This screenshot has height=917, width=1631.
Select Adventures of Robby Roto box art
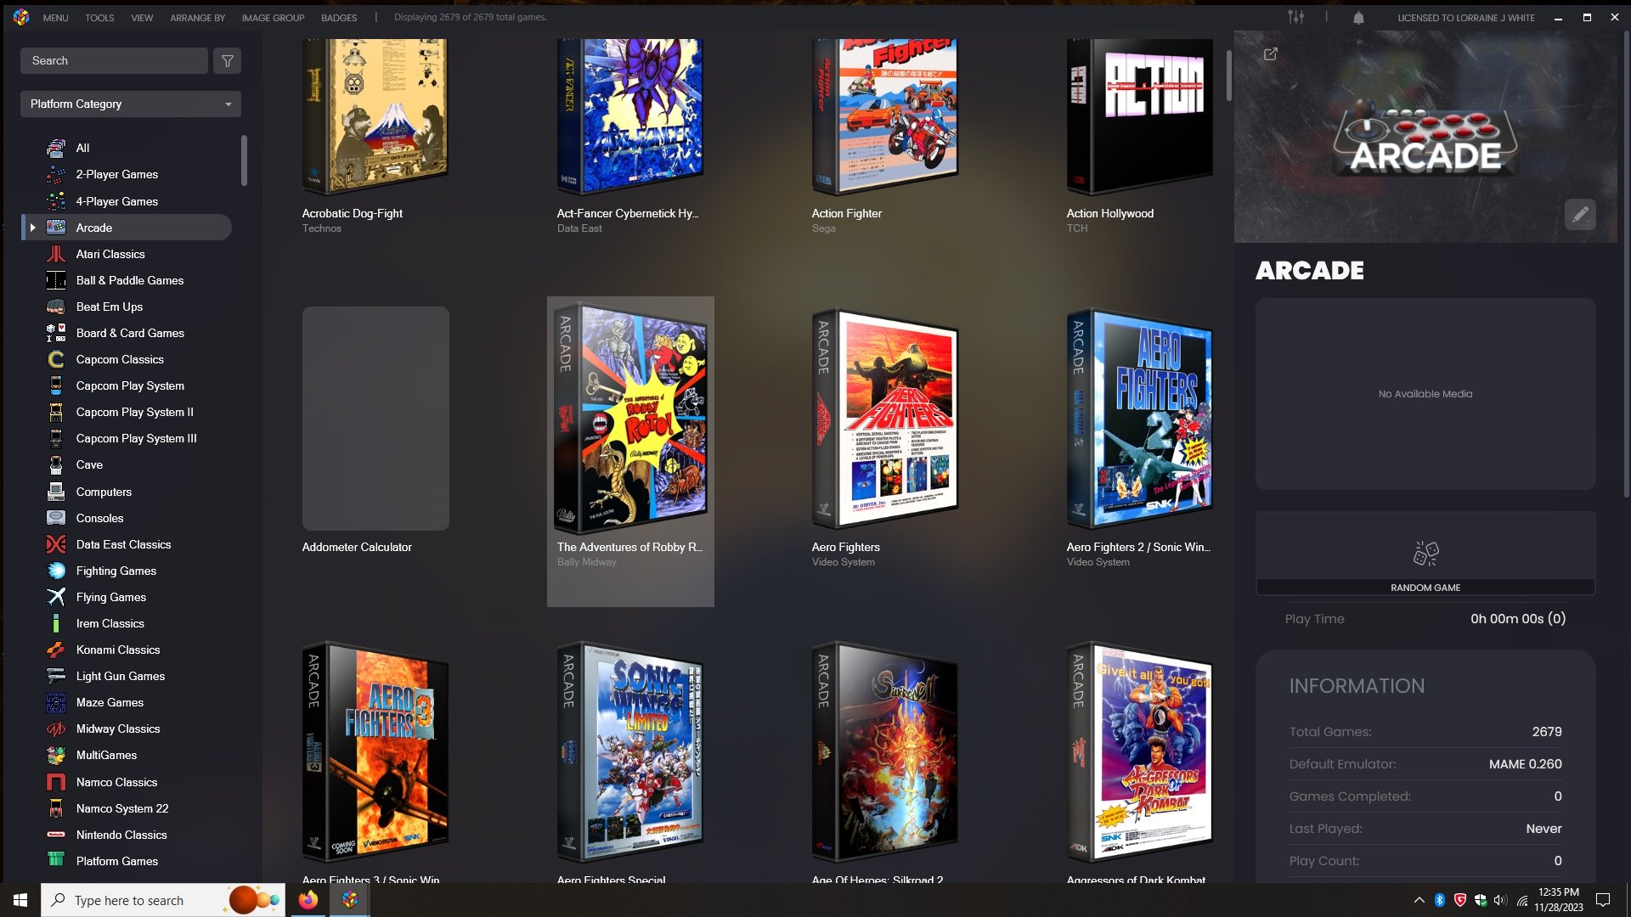coord(630,419)
